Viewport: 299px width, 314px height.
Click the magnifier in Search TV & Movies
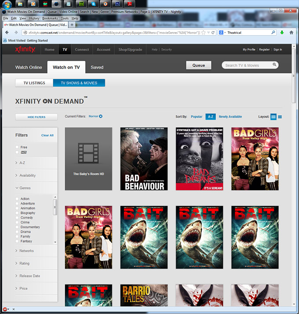pyautogui.click(x=274, y=65)
